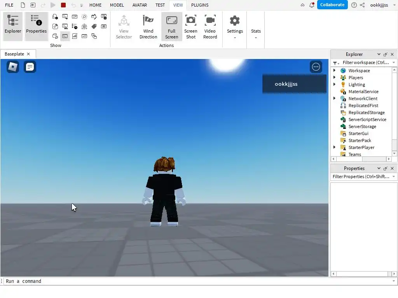The image size is (398, 298).
Task: Select StarterGui in Explorer
Action: point(358,133)
